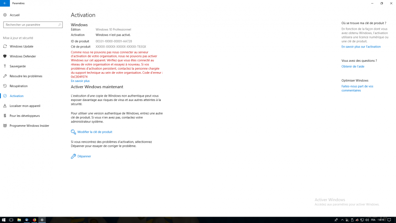Minimize the Paramètres window

pos(372,3)
